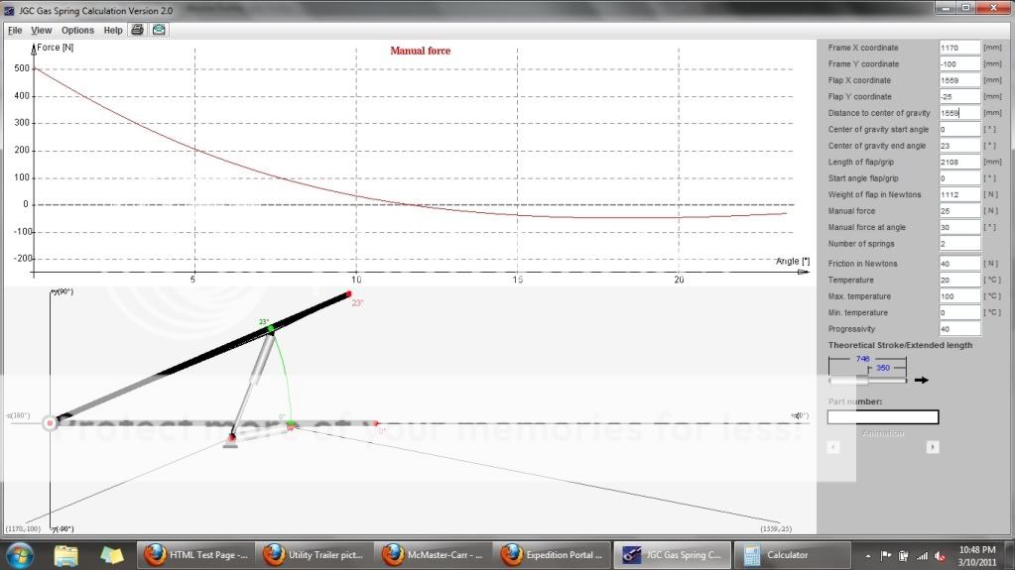
Task: Click the Windows Start orb
Action: pyautogui.click(x=21, y=555)
